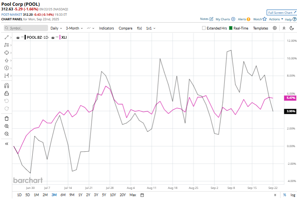Select the trend line drawing tool
Image resolution: width=297 pixels, height=200 pixels.
coord(7,38)
